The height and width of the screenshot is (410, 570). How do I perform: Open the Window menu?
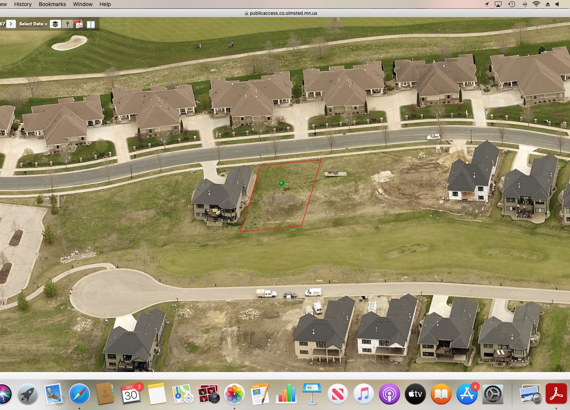tap(83, 4)
